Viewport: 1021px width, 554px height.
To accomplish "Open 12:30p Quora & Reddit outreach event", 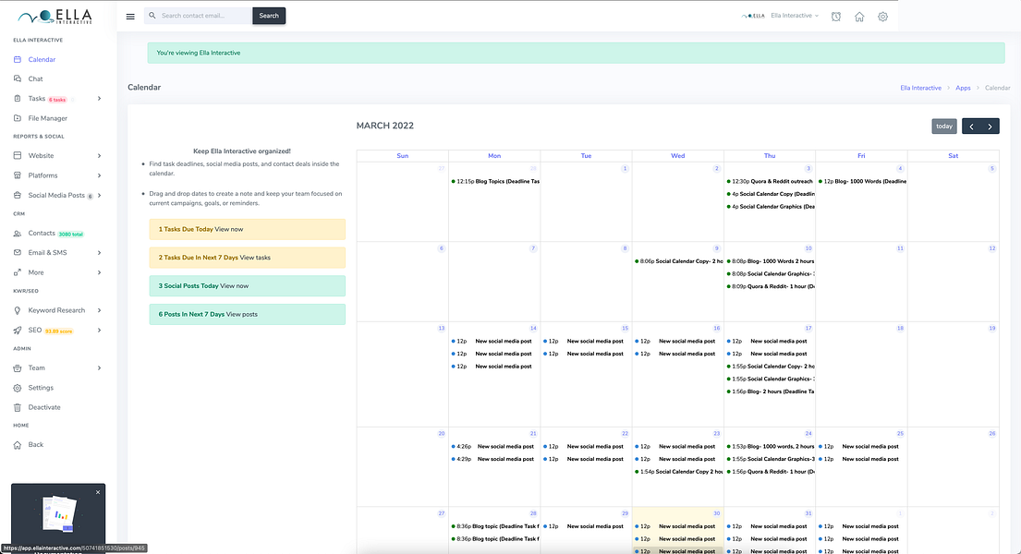I will (771, 182).
